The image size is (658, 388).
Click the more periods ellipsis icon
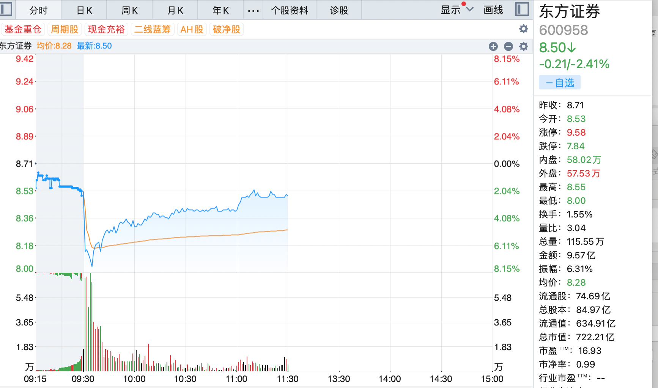[253, 11]
